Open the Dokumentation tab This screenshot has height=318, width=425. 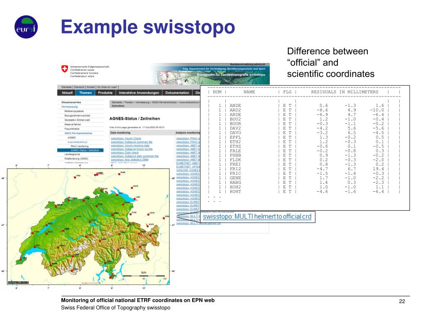click(x=177, y=93)
